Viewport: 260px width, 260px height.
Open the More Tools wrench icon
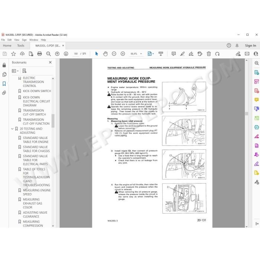point(257,182)
